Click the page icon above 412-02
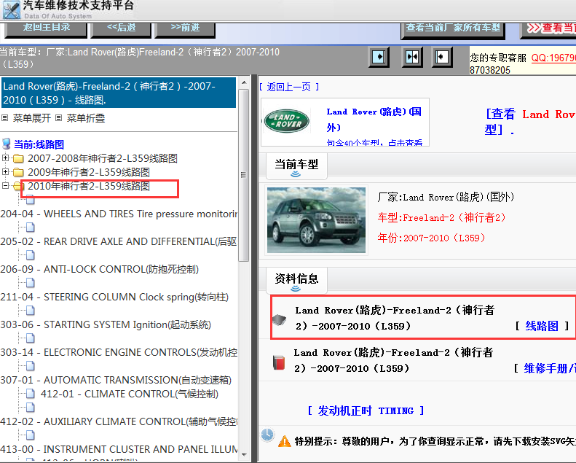Image resolution: width=576 pixels, height=463 pixels. 30,408
